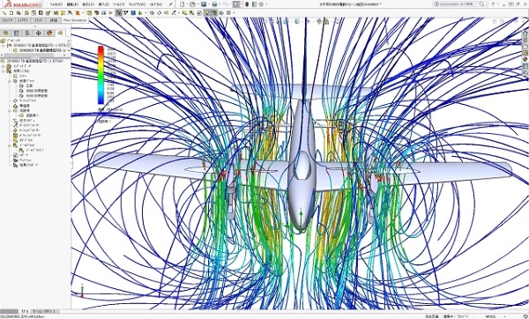
Task: Click the rainbow velocity color legend bar
Action: tap(101, 75)
